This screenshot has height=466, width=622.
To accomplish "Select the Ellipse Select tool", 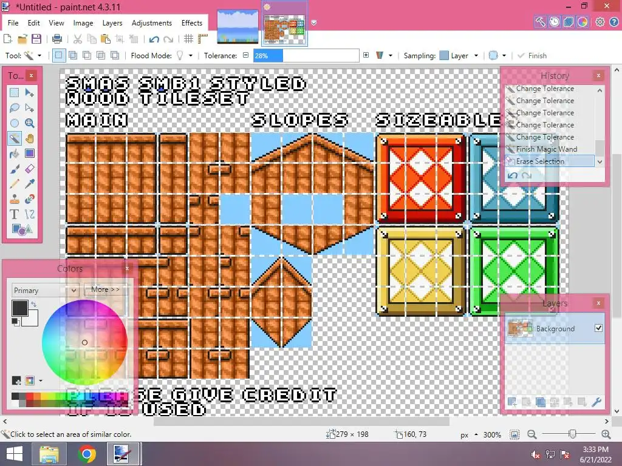I will coord(15,123).
